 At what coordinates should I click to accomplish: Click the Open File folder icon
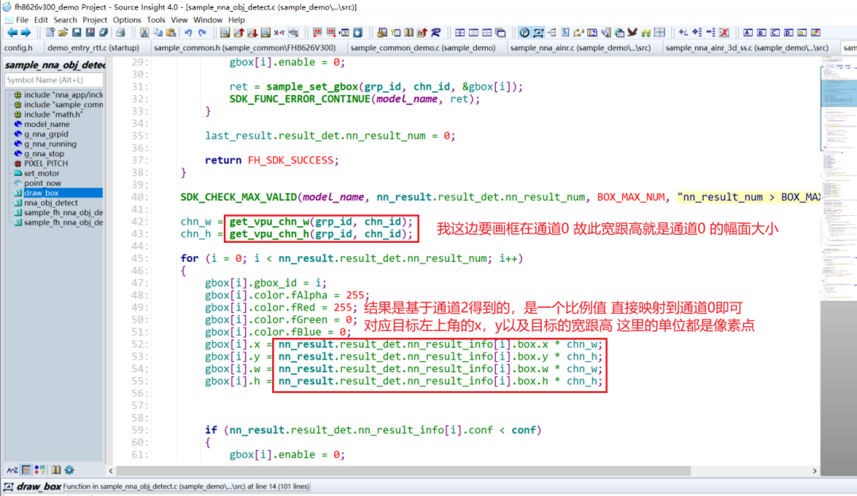63,33
